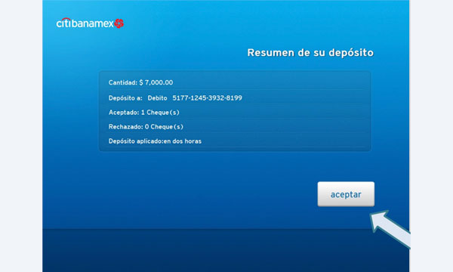Select the 'Resumen de su depósito' heading
Viewport: 453px width, 272px height.
tap(310, 53)
